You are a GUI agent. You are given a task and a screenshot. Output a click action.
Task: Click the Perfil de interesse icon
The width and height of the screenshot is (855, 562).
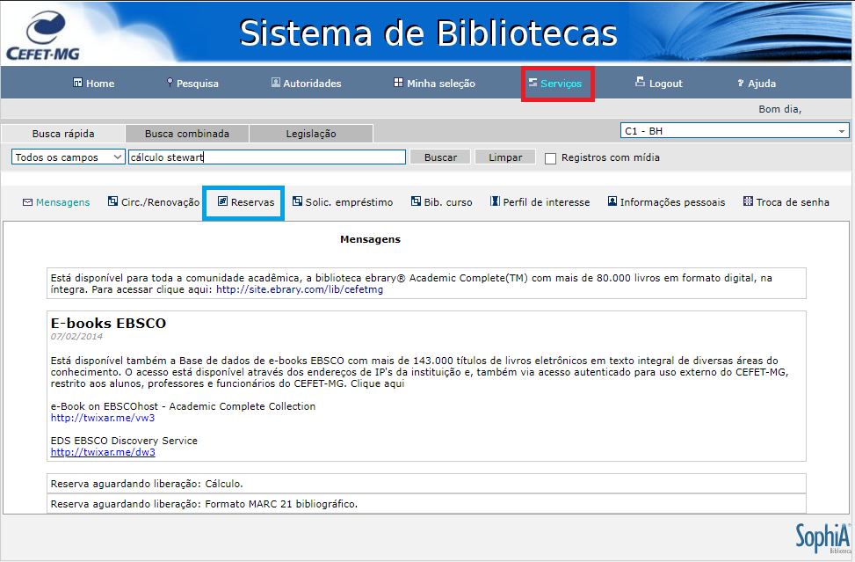pos(495,201)
